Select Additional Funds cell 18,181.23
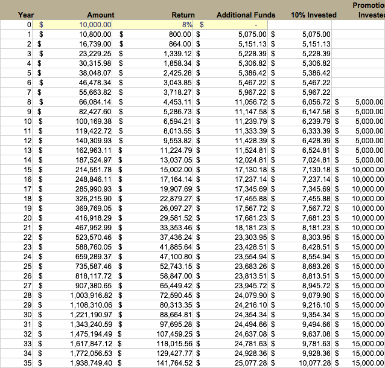 231,228
